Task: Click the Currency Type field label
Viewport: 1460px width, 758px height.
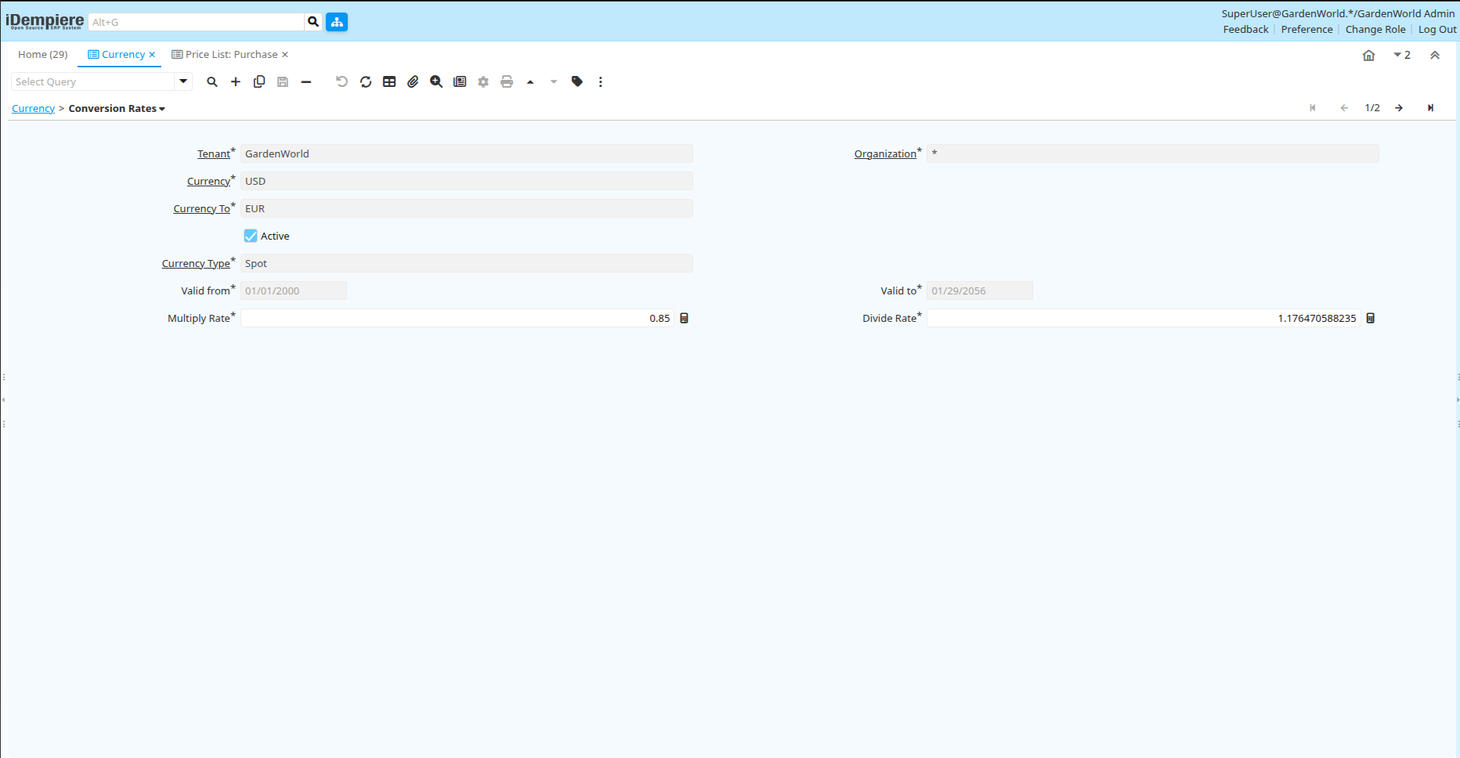Action: (x=196, y=264)
